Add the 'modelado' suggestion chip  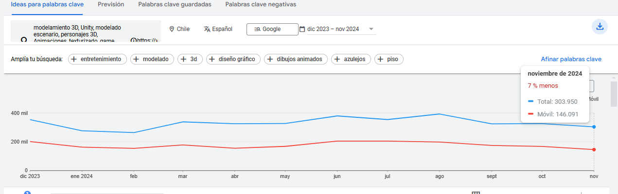coord(151,59)
